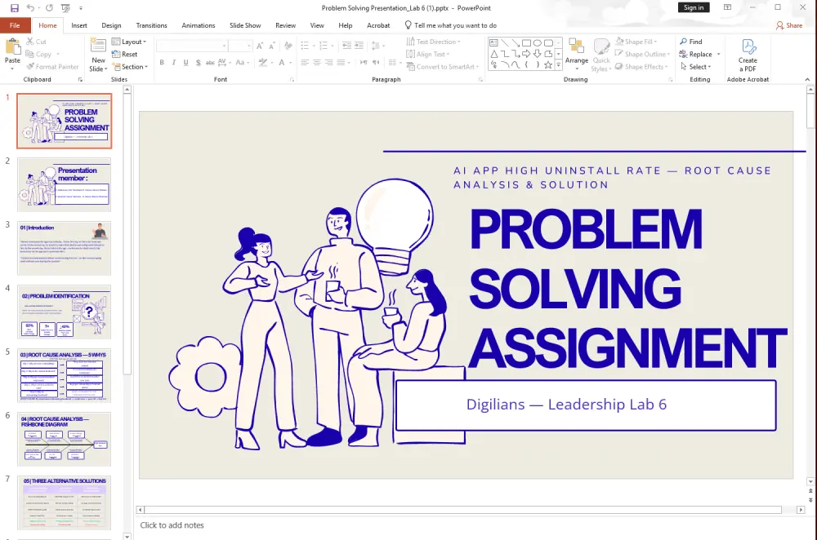The height and width of the screenshot is (540, 817).
Task: Expand the shapes gallery More arrow
Action: pyautogui.click(x=559, y=65)
